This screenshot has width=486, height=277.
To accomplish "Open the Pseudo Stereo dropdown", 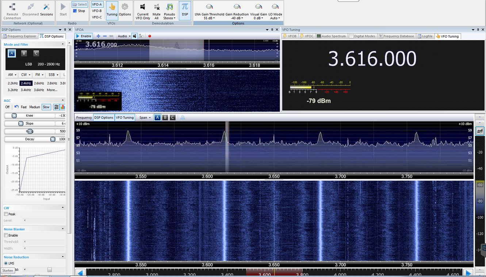I will point(169,11).
